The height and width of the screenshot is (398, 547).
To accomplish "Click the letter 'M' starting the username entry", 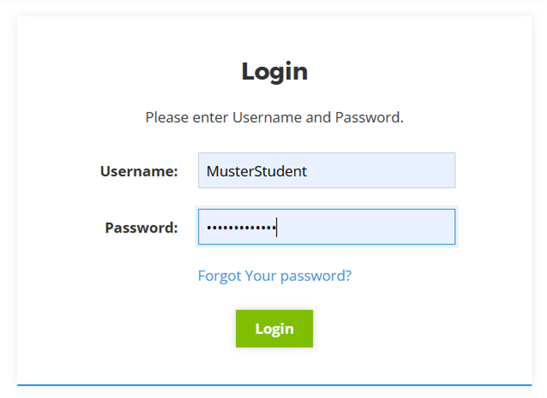I will (x=212, y=171).
